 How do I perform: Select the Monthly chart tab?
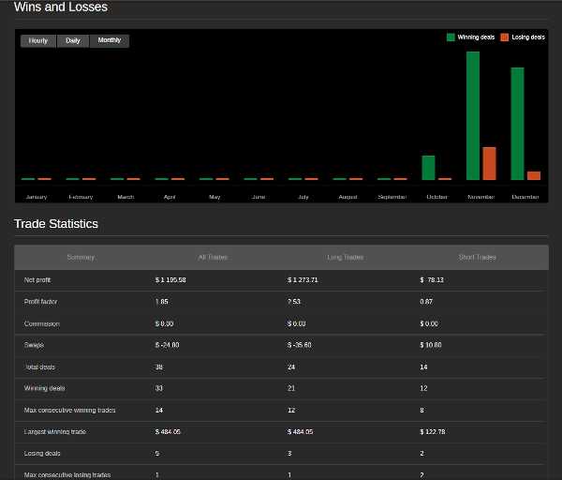[x=110, y=41]
